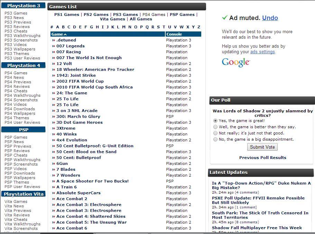Screen dimensions: 315x234
Task: Open 300: March to Glory
Action: coord(78,116)
